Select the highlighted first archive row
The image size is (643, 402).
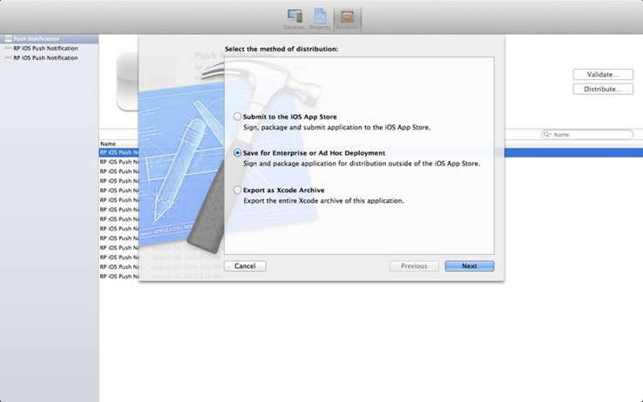[x=118, y=152]
